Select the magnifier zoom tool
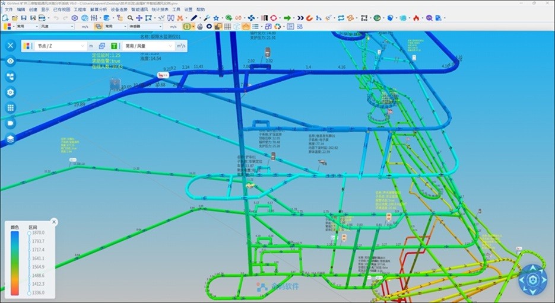 [130, 18]
